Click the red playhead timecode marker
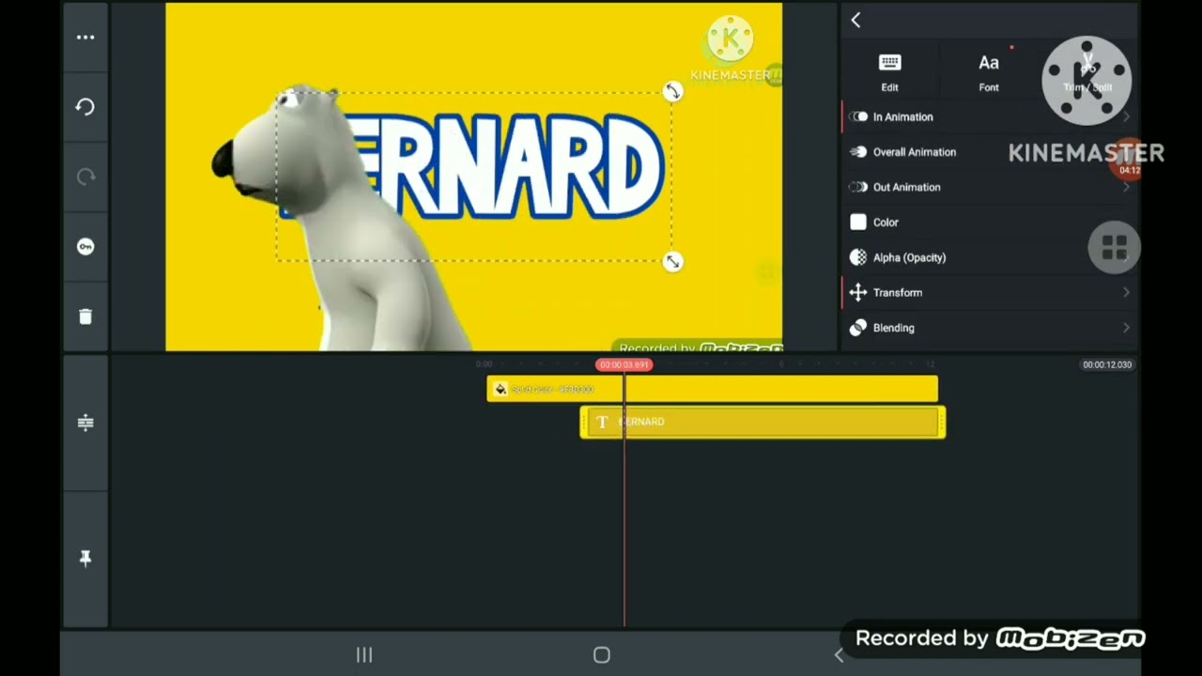 click(x=624, y=364)
